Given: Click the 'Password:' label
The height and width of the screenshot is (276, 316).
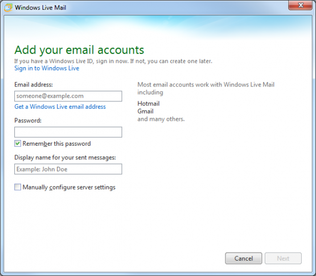Looking at the screenshot, I should tap(28, 121).
